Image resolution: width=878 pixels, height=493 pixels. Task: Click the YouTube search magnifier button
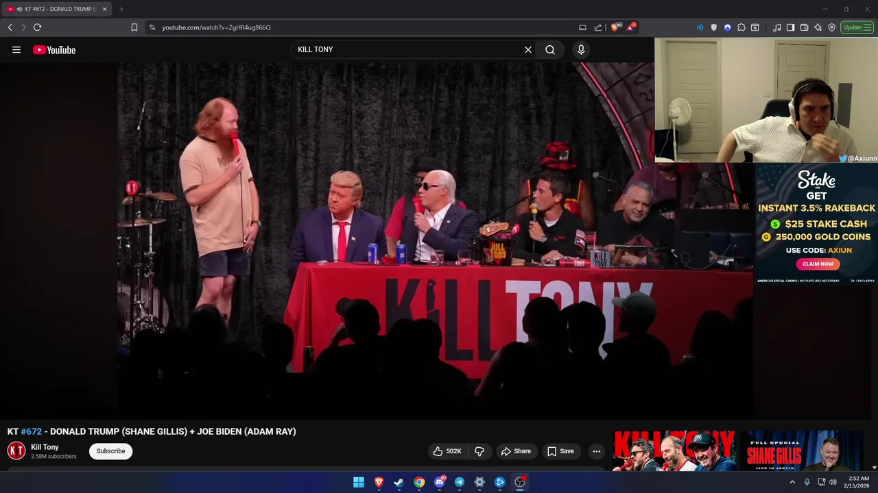(550, 49)
